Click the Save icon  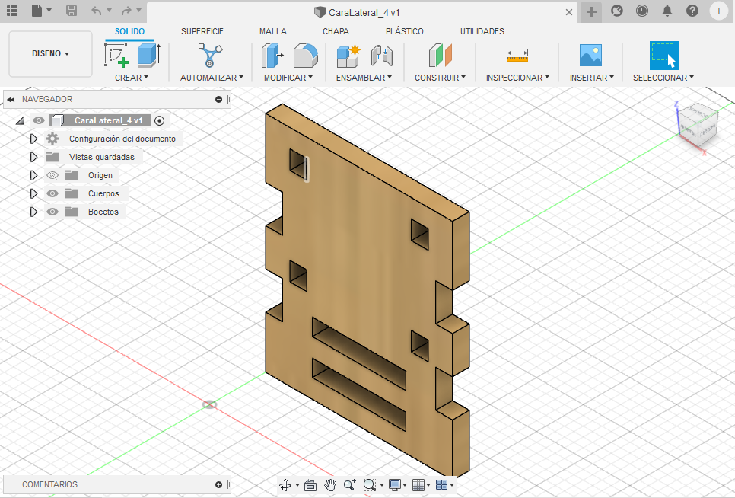point(72,11)
